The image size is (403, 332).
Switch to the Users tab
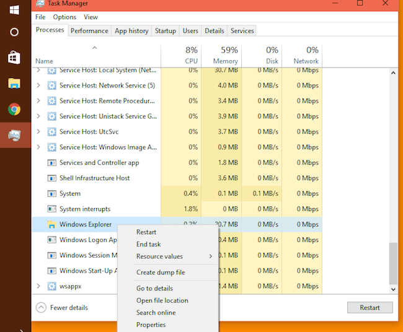tap(190, 30)
